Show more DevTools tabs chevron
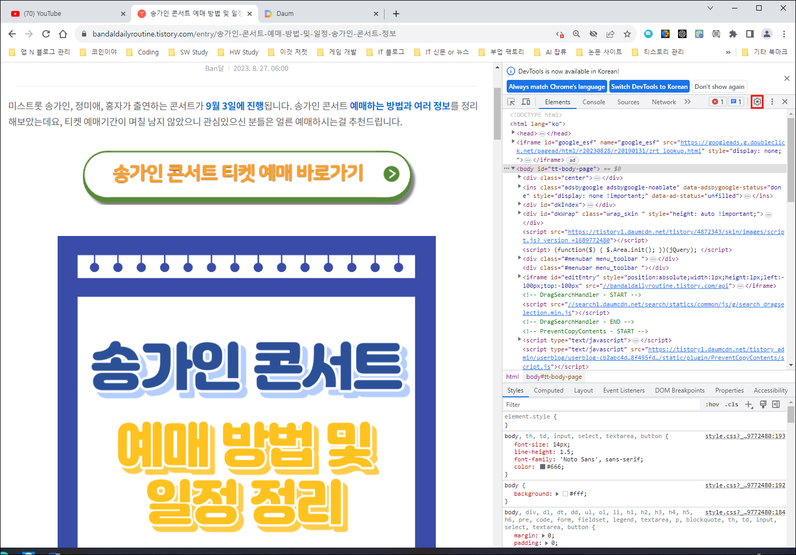The image size is (796, 555). point(688,102)
